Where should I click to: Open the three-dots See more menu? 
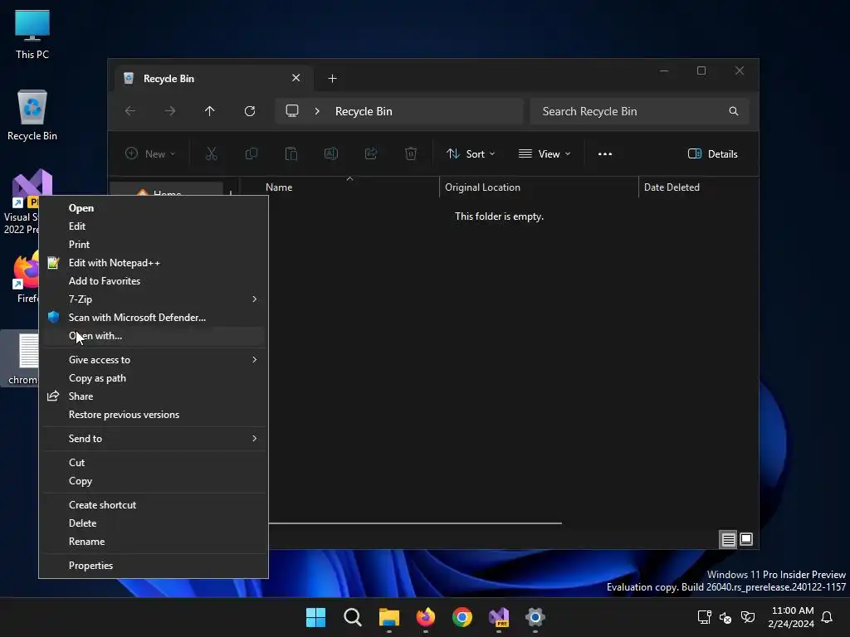(605, 153)
